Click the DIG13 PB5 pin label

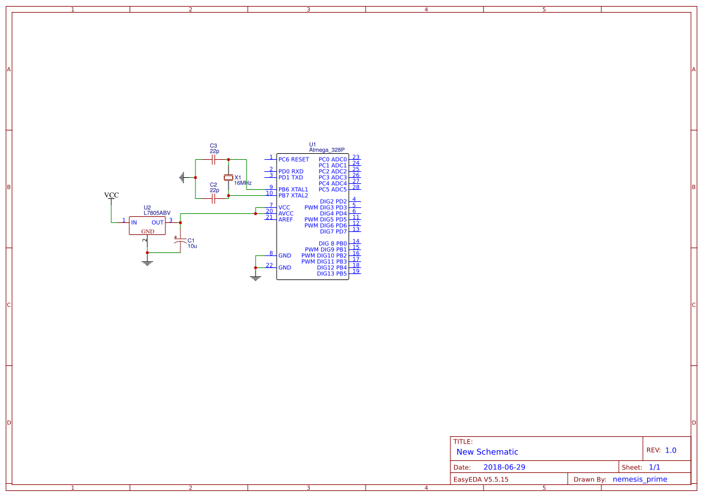[332, 274]
